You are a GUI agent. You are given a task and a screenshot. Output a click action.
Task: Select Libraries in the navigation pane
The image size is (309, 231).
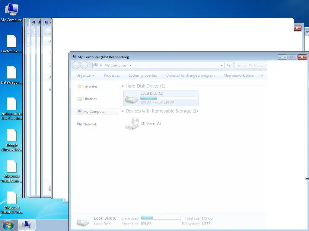pyautogui.click(x=90, y=99)
